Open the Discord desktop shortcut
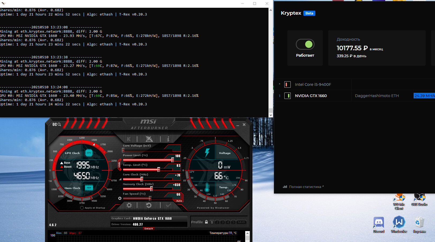 379,225
